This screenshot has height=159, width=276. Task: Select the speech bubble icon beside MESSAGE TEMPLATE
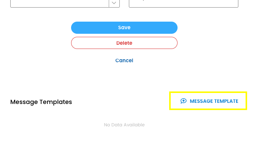(x=183, y=101)
